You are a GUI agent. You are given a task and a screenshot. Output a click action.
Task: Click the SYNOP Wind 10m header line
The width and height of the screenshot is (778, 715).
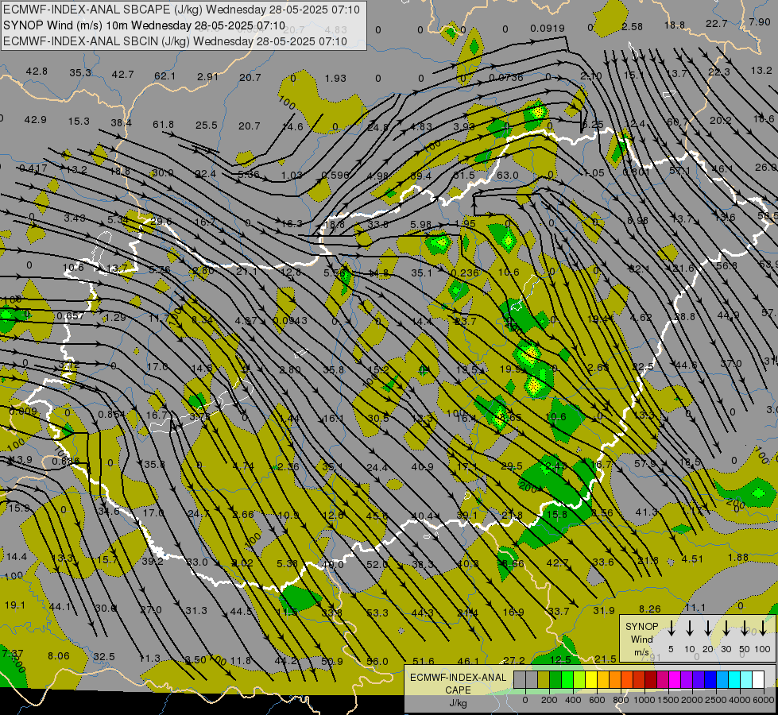coord(145,25)
